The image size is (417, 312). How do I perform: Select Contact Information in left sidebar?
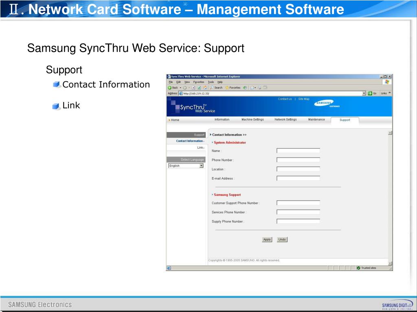(x=190, y=141)
